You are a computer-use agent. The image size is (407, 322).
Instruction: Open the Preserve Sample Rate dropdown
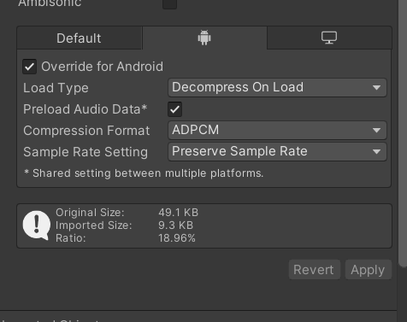pyautogui.click(x=277, y=152)
